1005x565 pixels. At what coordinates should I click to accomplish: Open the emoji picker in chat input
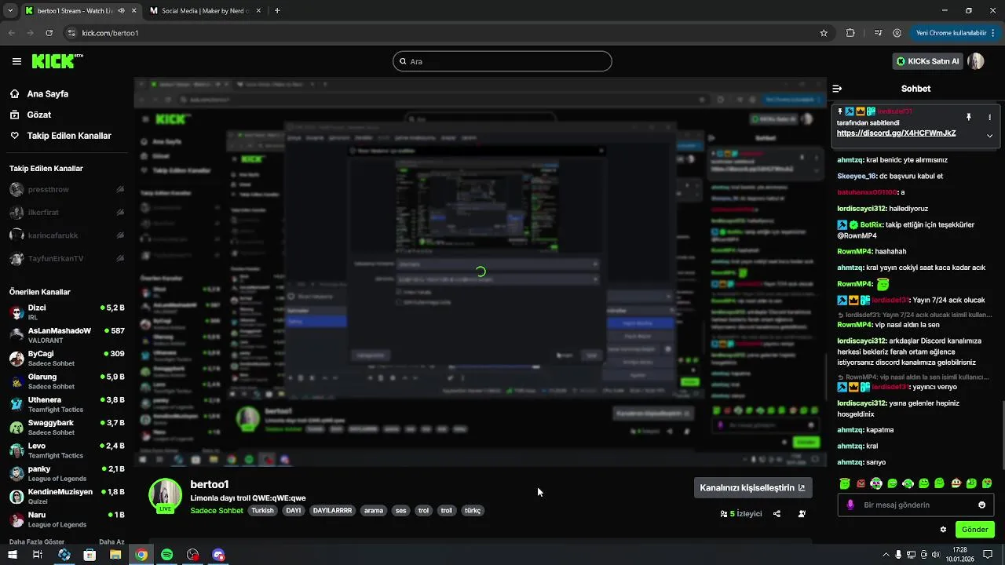click(x=981, y=505)
